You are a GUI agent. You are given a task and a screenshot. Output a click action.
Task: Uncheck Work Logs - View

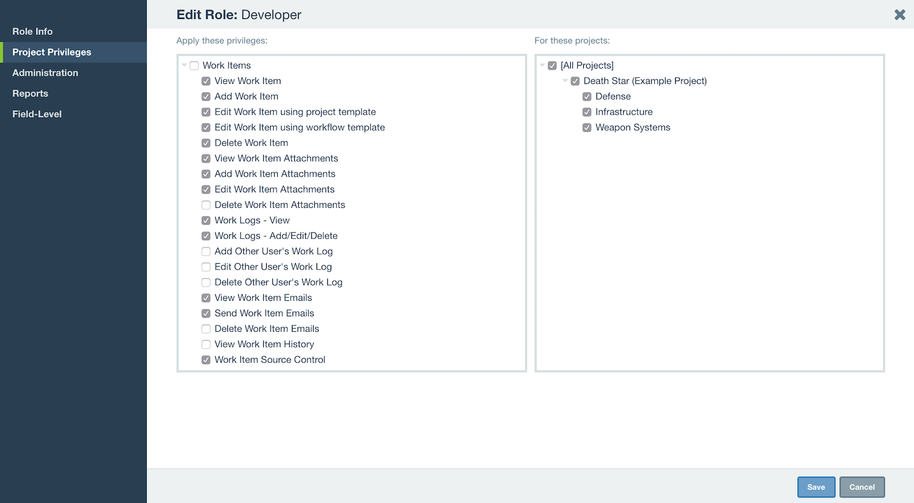point(206,220)
